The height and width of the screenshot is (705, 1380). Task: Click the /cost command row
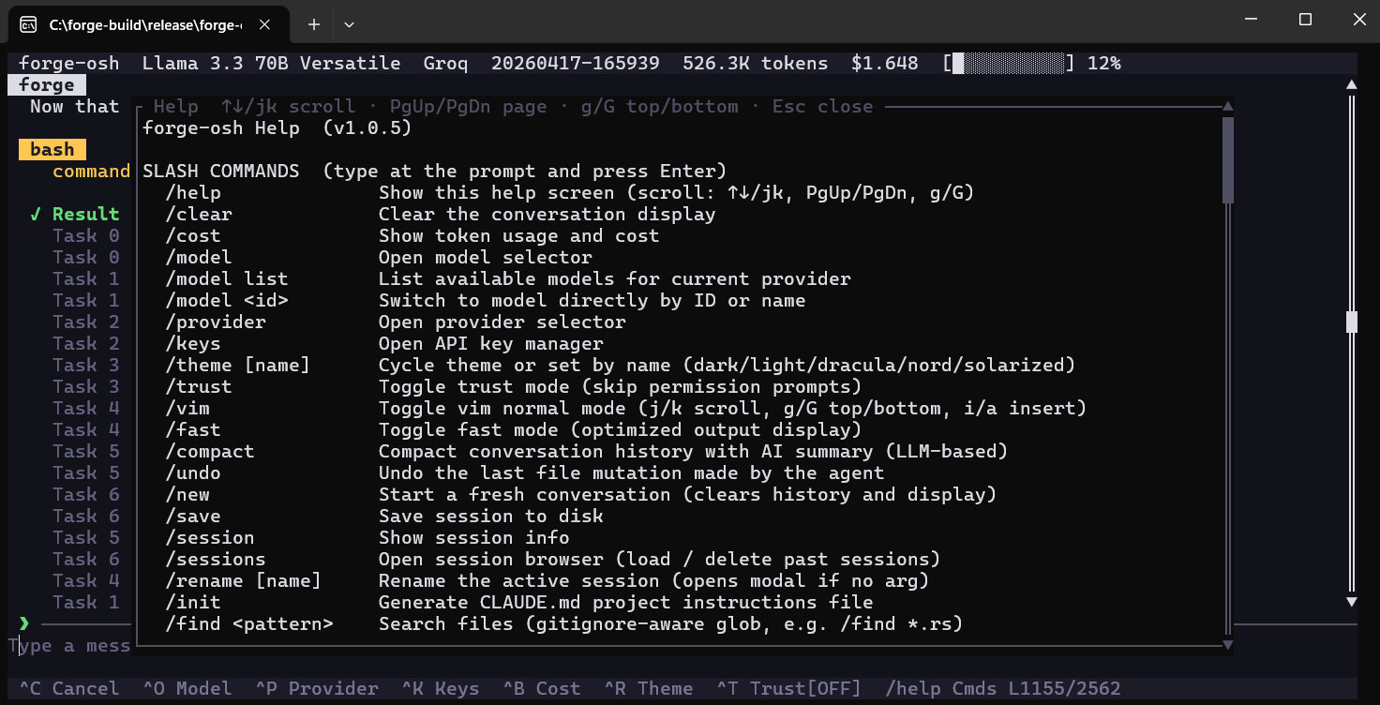[x=412, y=236]
